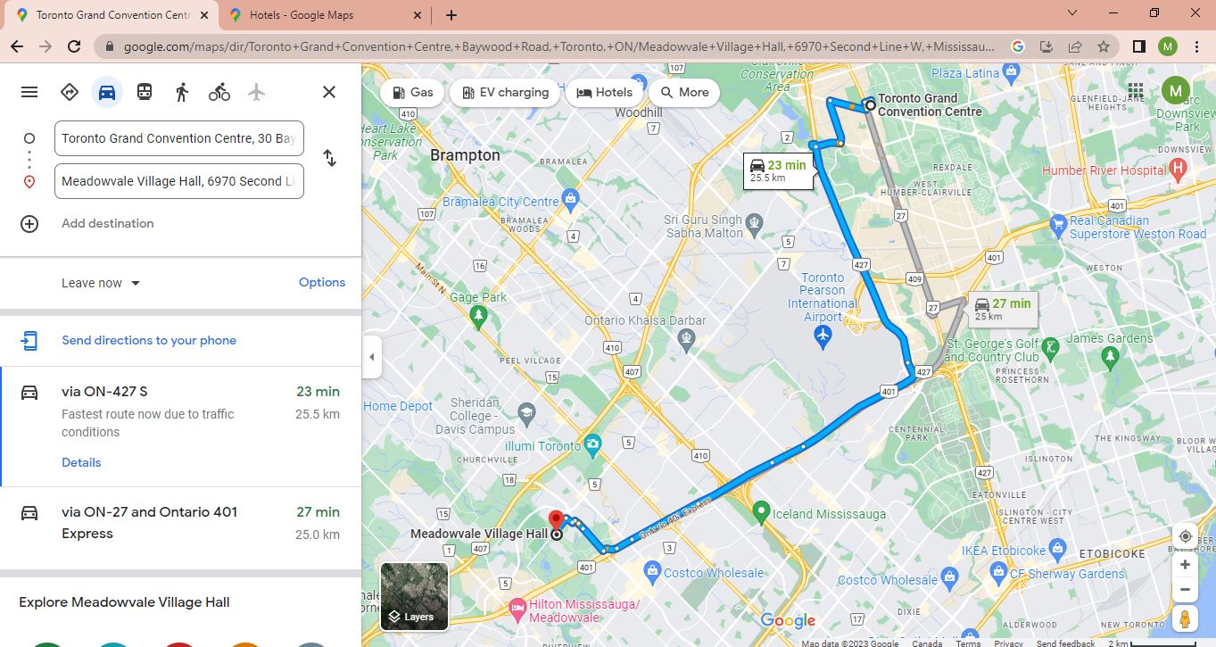
Task: Filter map by Hotels
Action: click(605, 92)
